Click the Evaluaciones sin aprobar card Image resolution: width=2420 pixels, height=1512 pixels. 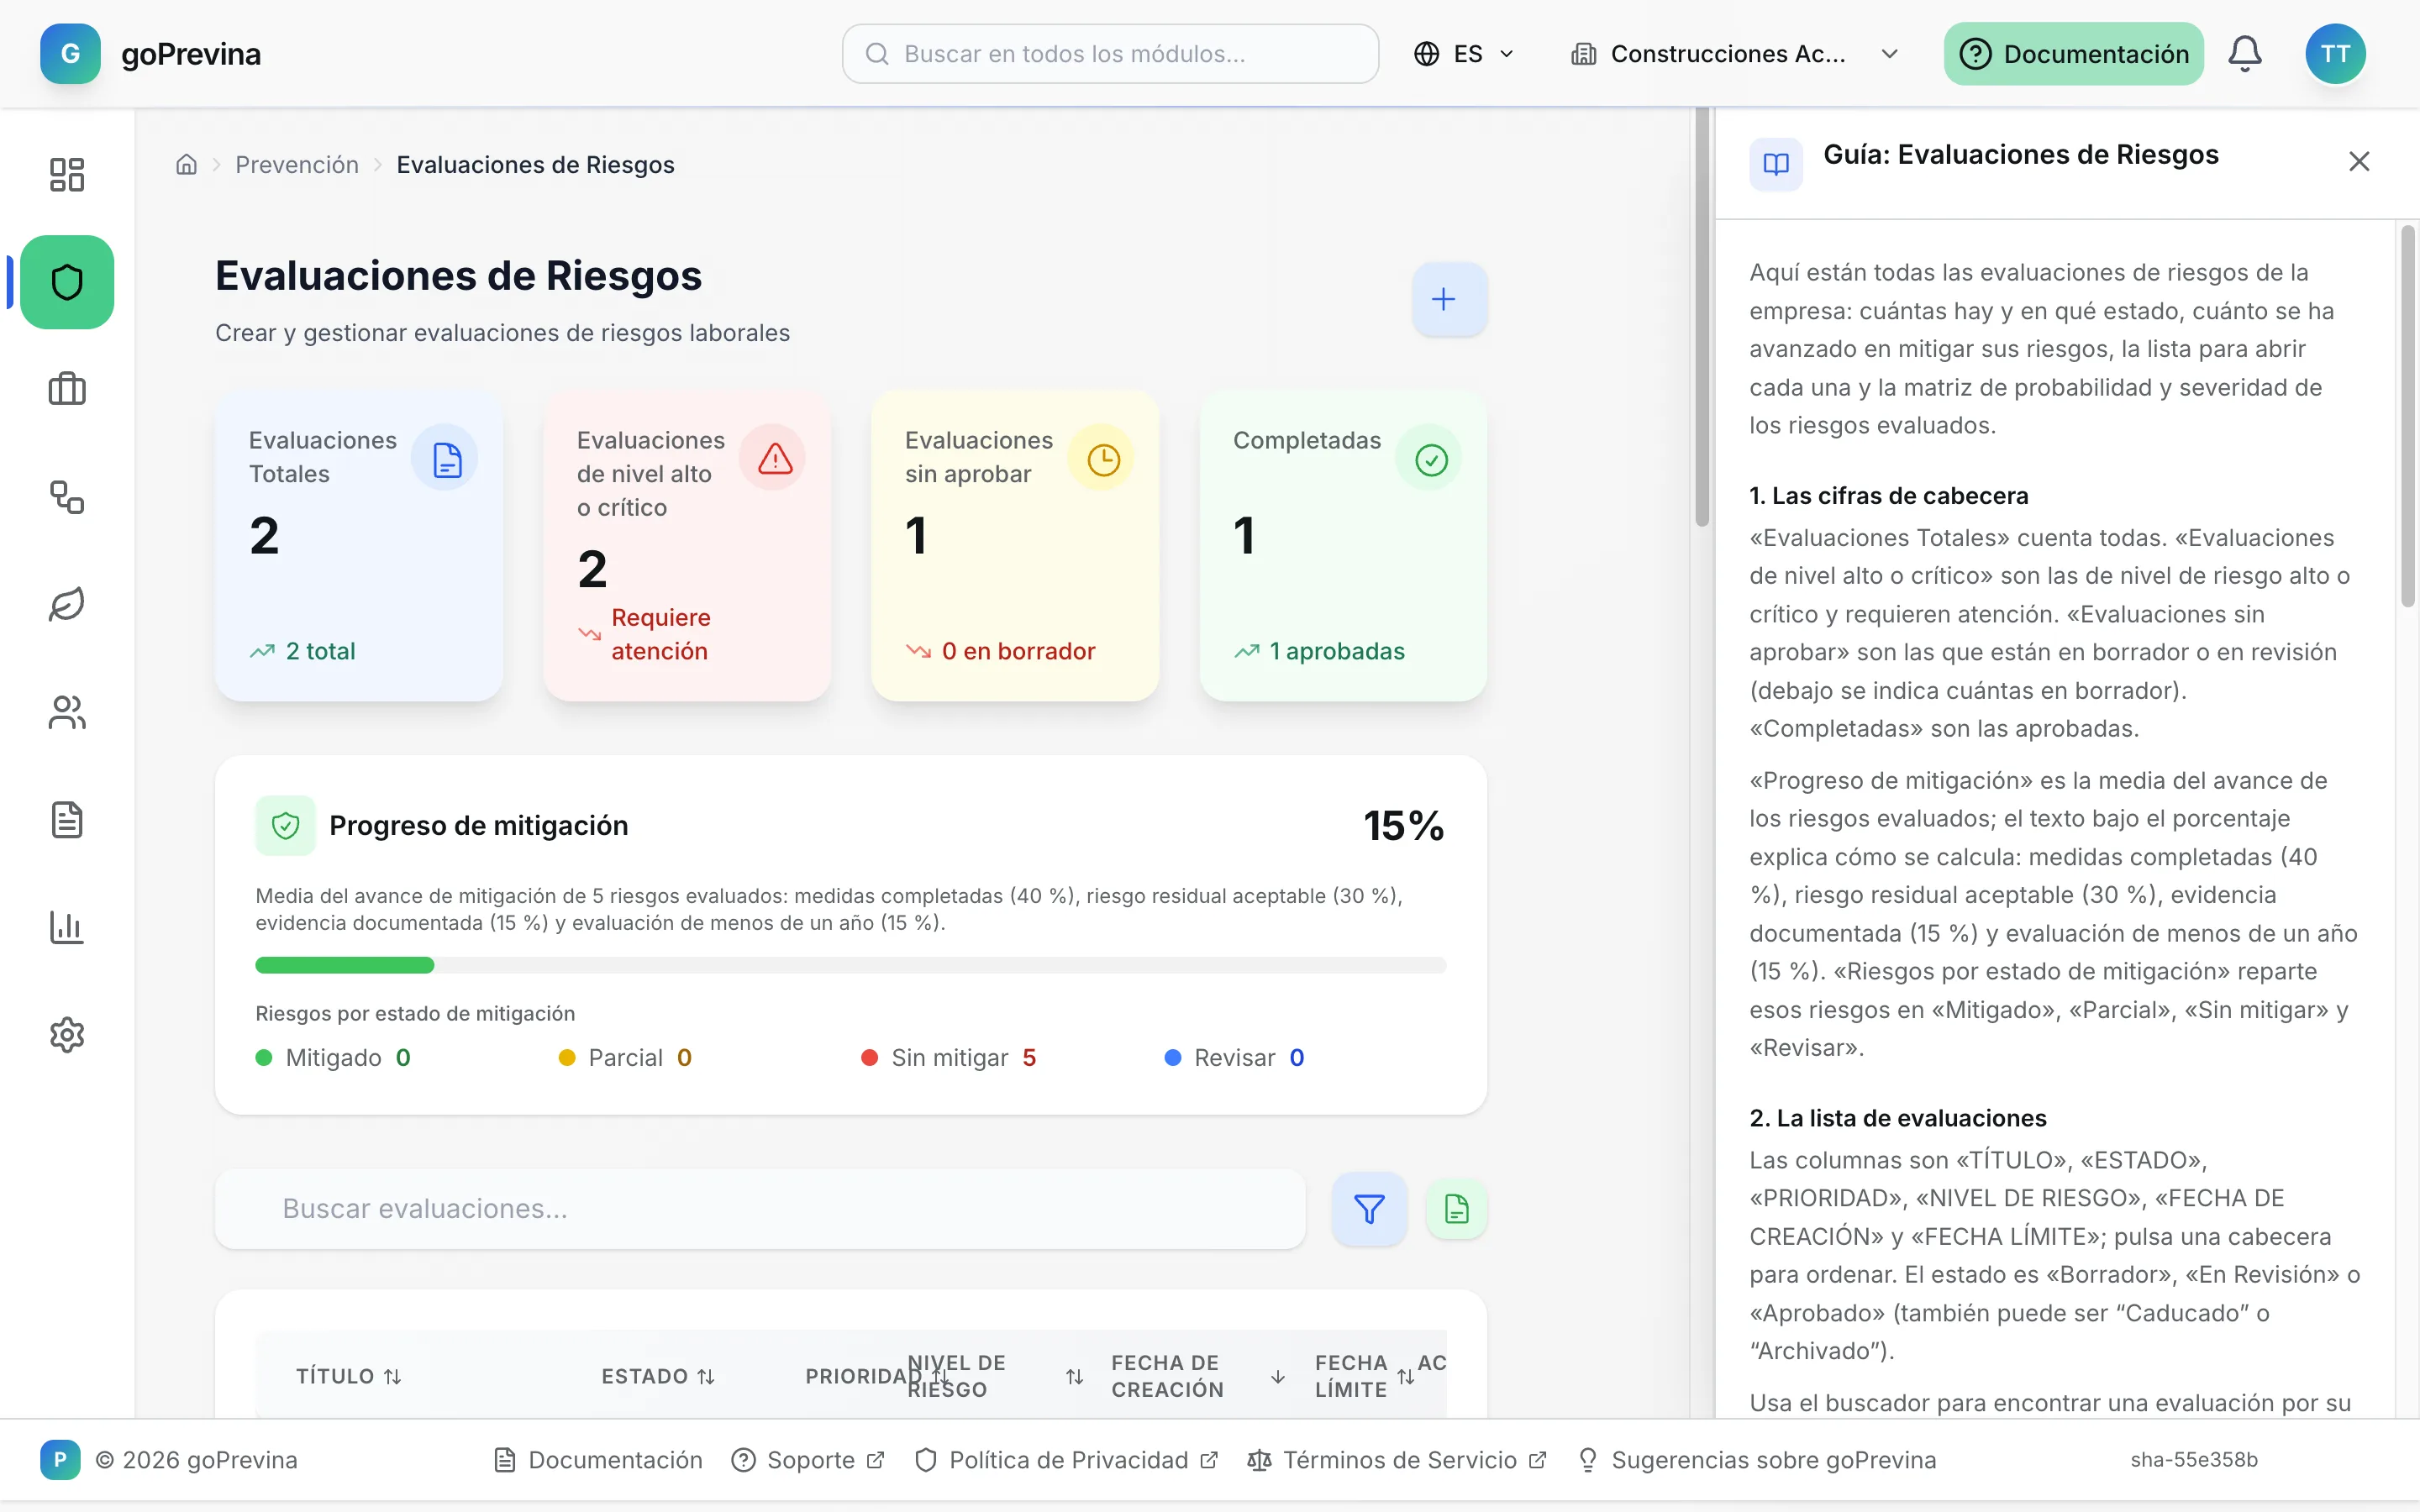point(1015,546)
